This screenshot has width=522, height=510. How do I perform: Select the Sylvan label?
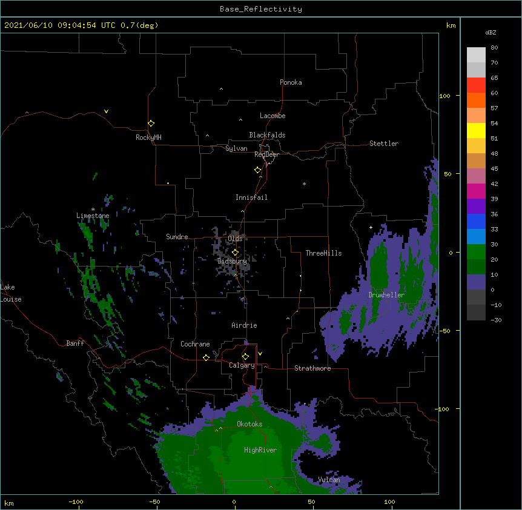[236, 148]
